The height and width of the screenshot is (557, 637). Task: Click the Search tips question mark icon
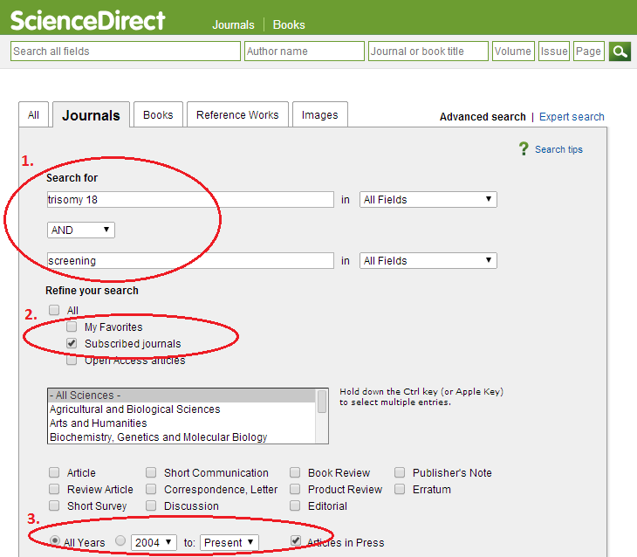point(524,149)
